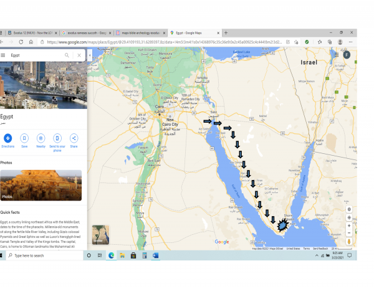Go to browser home page
The height and width of the screenshot is (289, 374).
click(x=31, y=42)
